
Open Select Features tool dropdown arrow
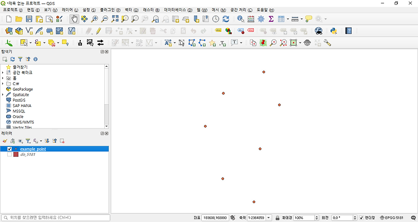click(31, 43)
